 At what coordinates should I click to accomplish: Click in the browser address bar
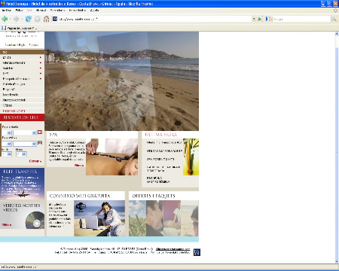[152, 19]
